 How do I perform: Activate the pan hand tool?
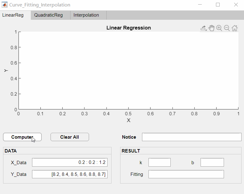[x=211, y=28]
